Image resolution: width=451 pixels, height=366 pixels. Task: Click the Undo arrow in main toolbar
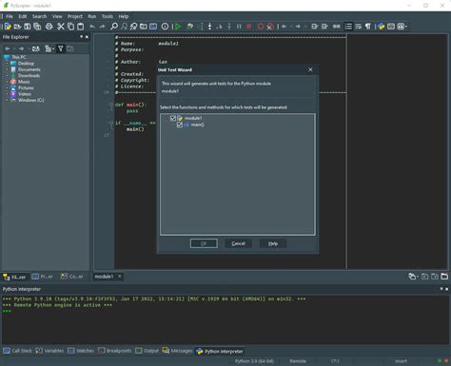pyautogui.click(x=92, y=27)
